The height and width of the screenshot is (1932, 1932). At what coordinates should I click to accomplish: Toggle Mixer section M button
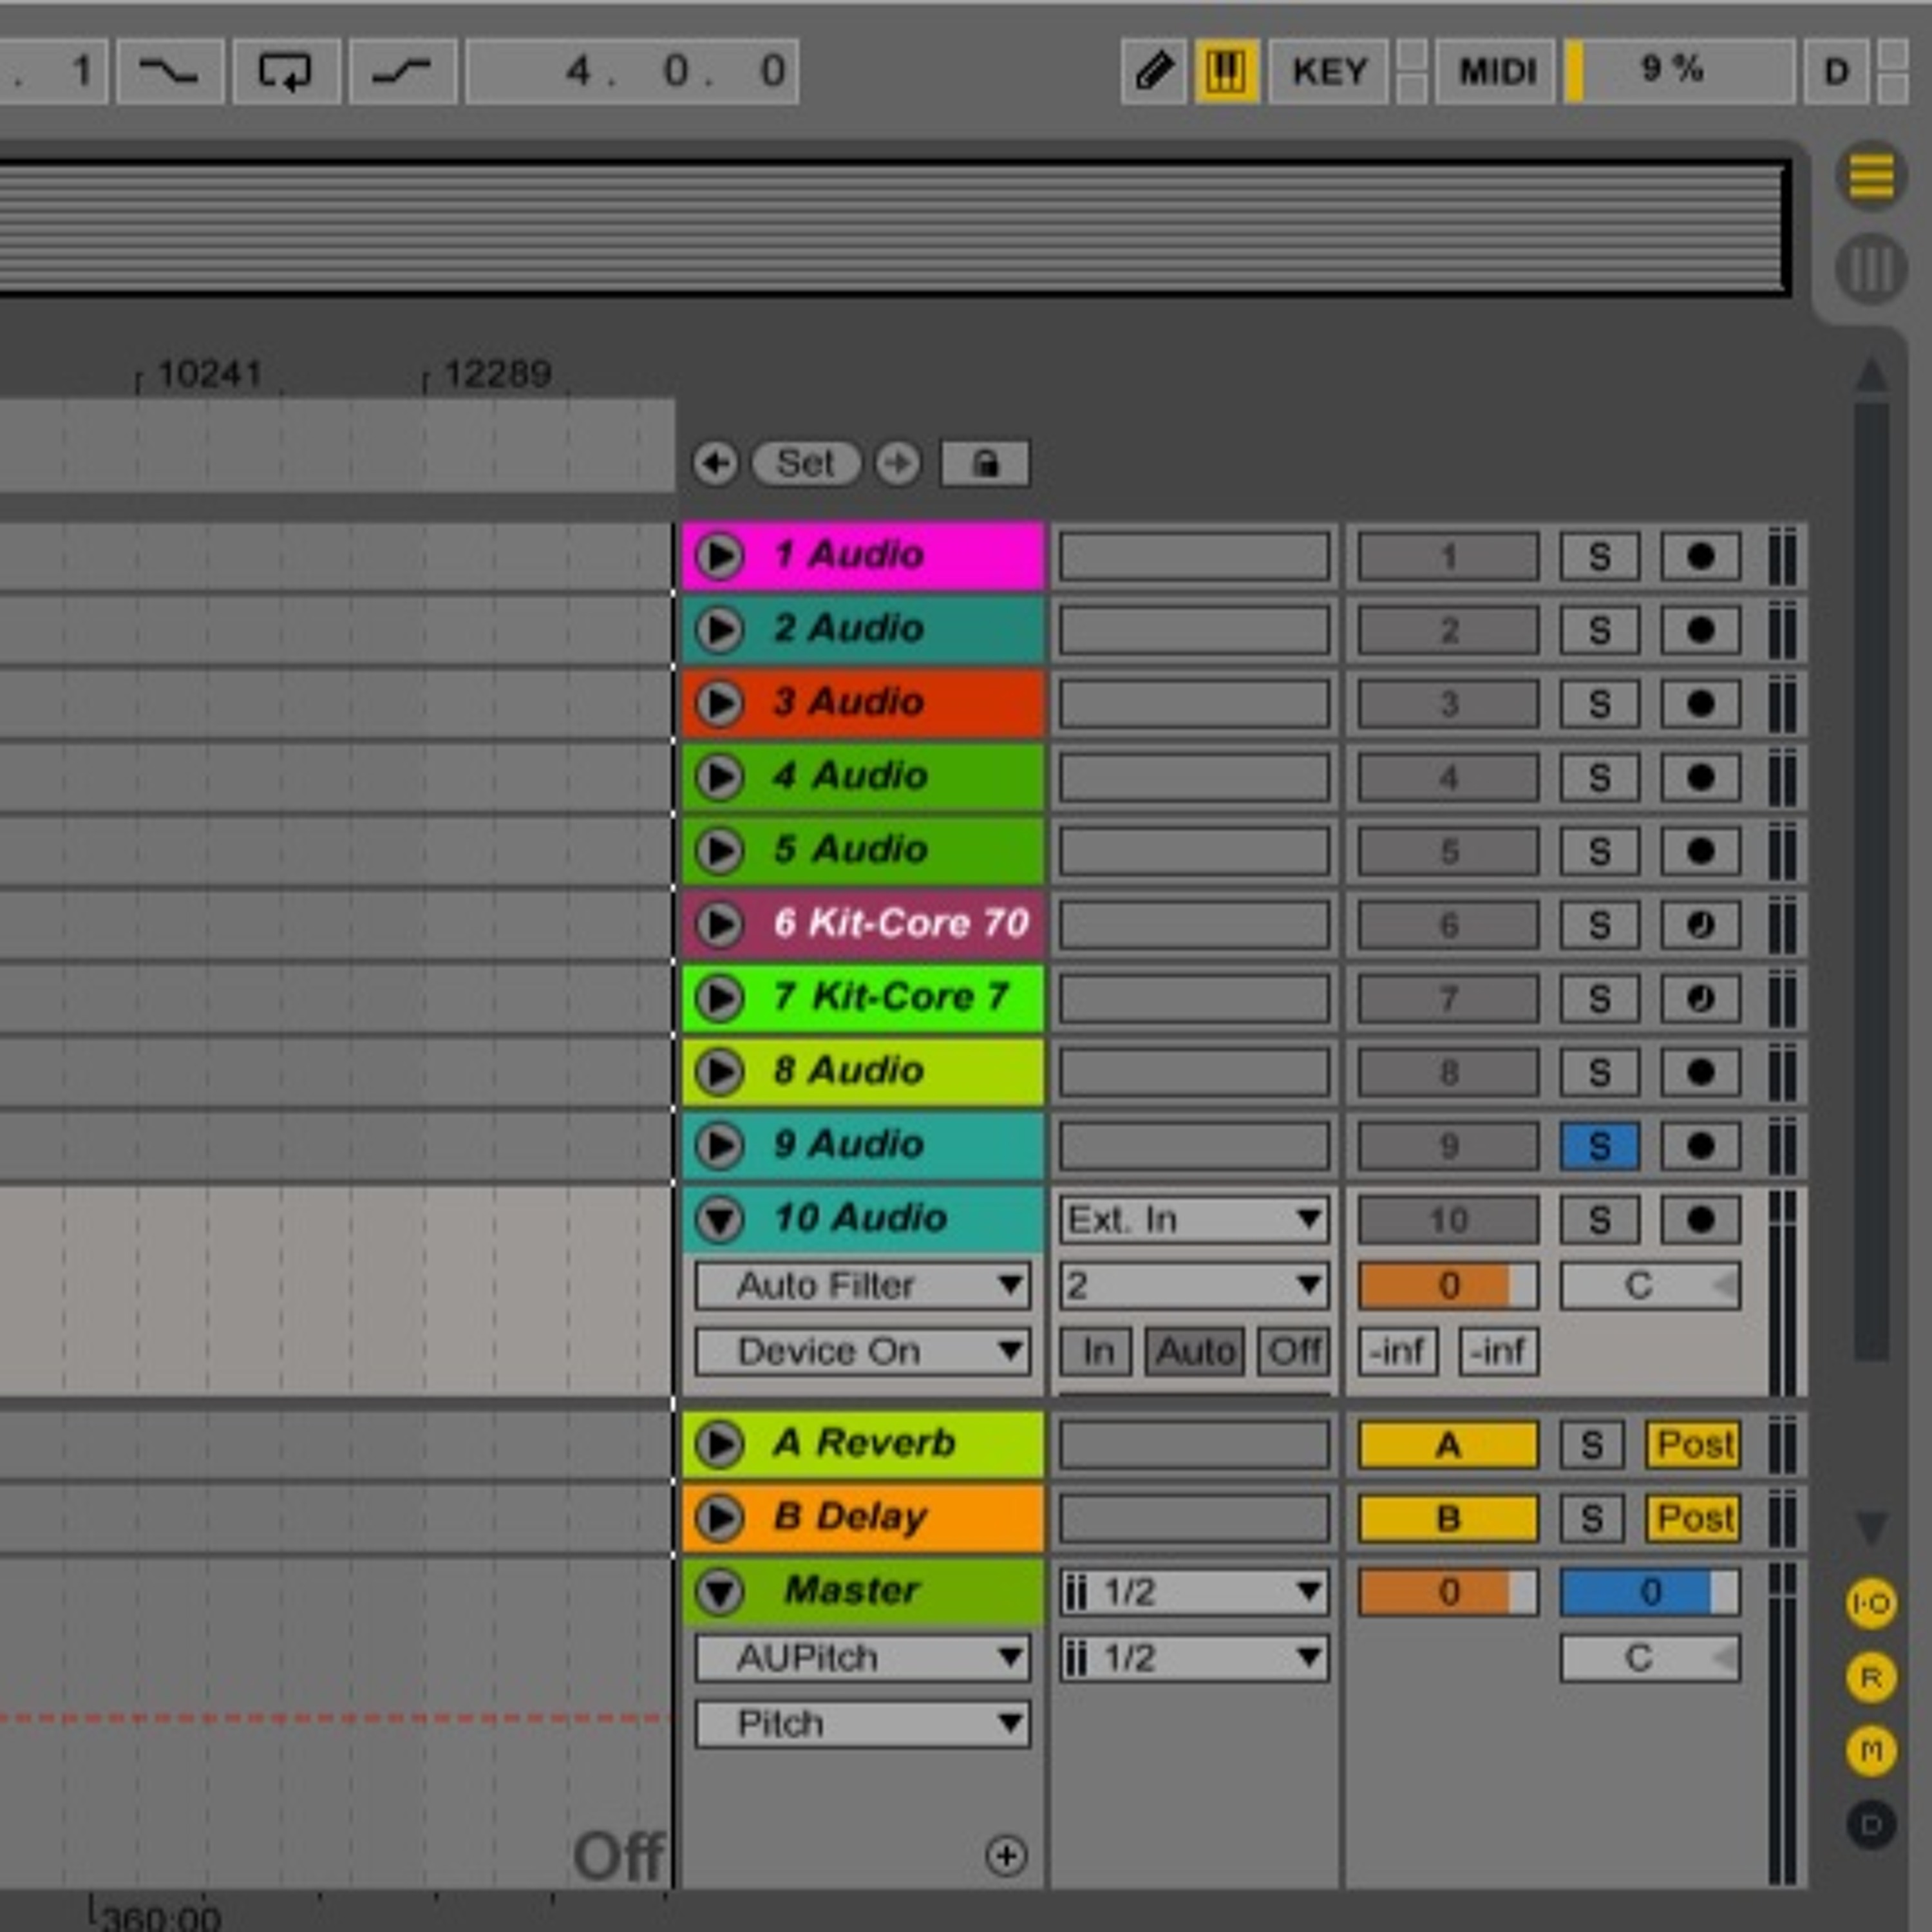1871,1751
